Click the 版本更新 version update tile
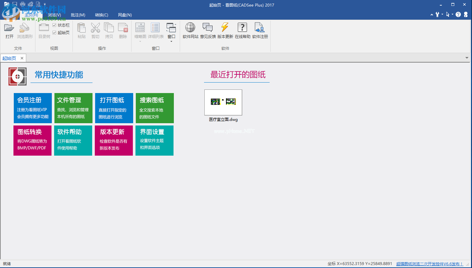Viewport: 472px width, 268px height. pyautogui.click(x=114, y=141)
